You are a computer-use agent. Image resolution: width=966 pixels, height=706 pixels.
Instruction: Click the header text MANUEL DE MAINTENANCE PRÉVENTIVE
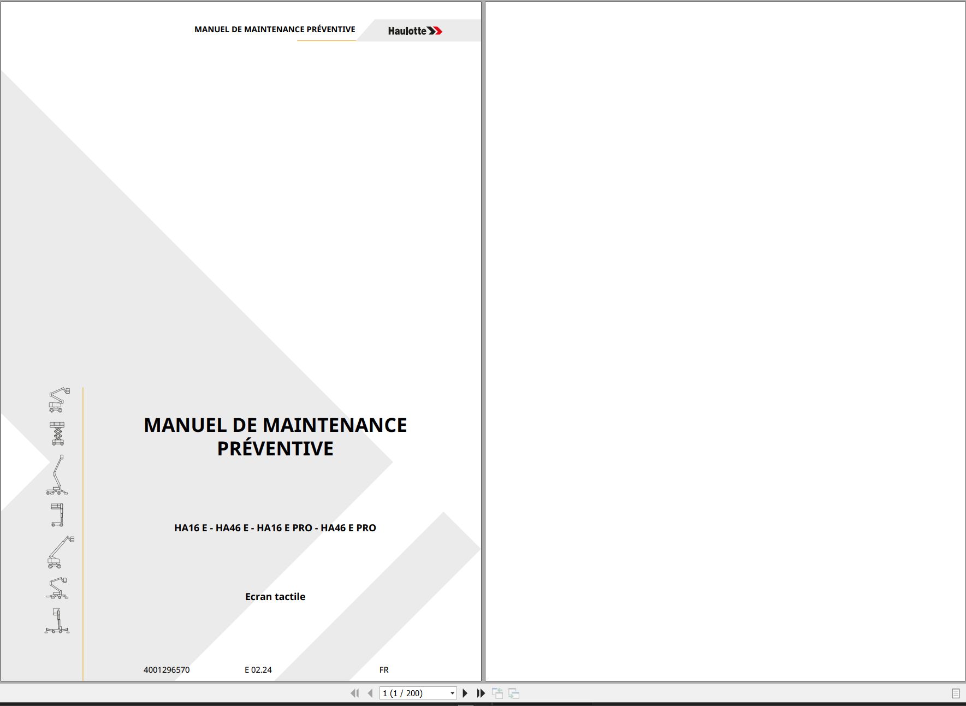275,29
